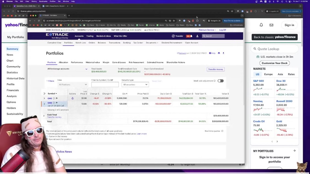Click the Filter by Symbol / CUSIP field
This screenshot has width=310, height=174.
(x=105, y=85)
